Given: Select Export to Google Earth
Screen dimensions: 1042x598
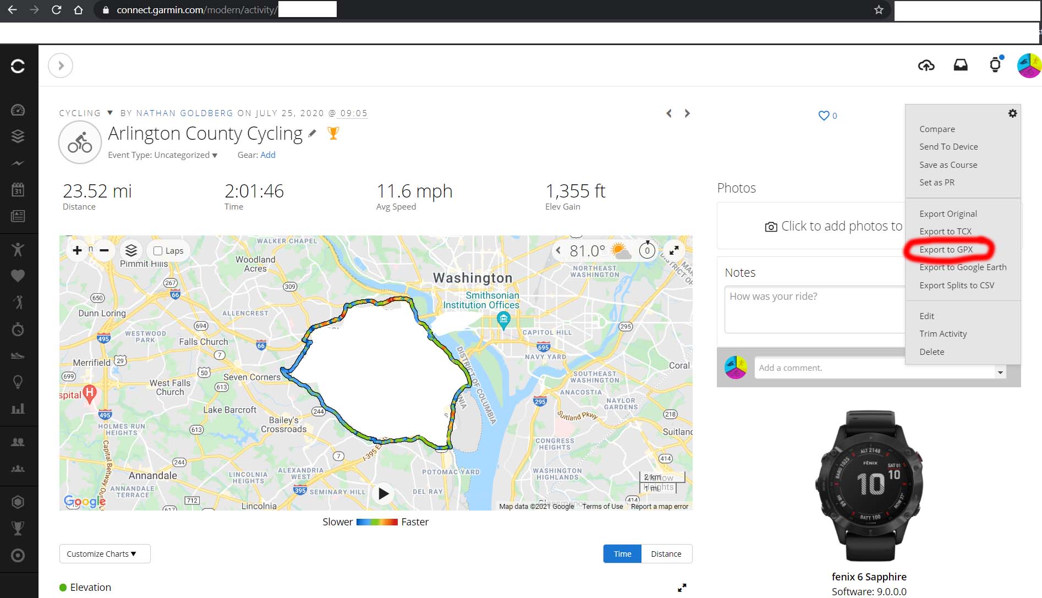Looking at the screenshot, I should tap(963, 267).
